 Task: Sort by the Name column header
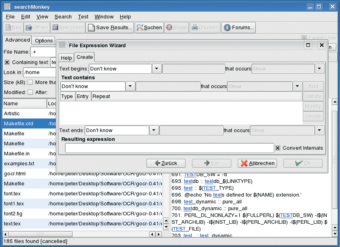click(x=25, y=103)
